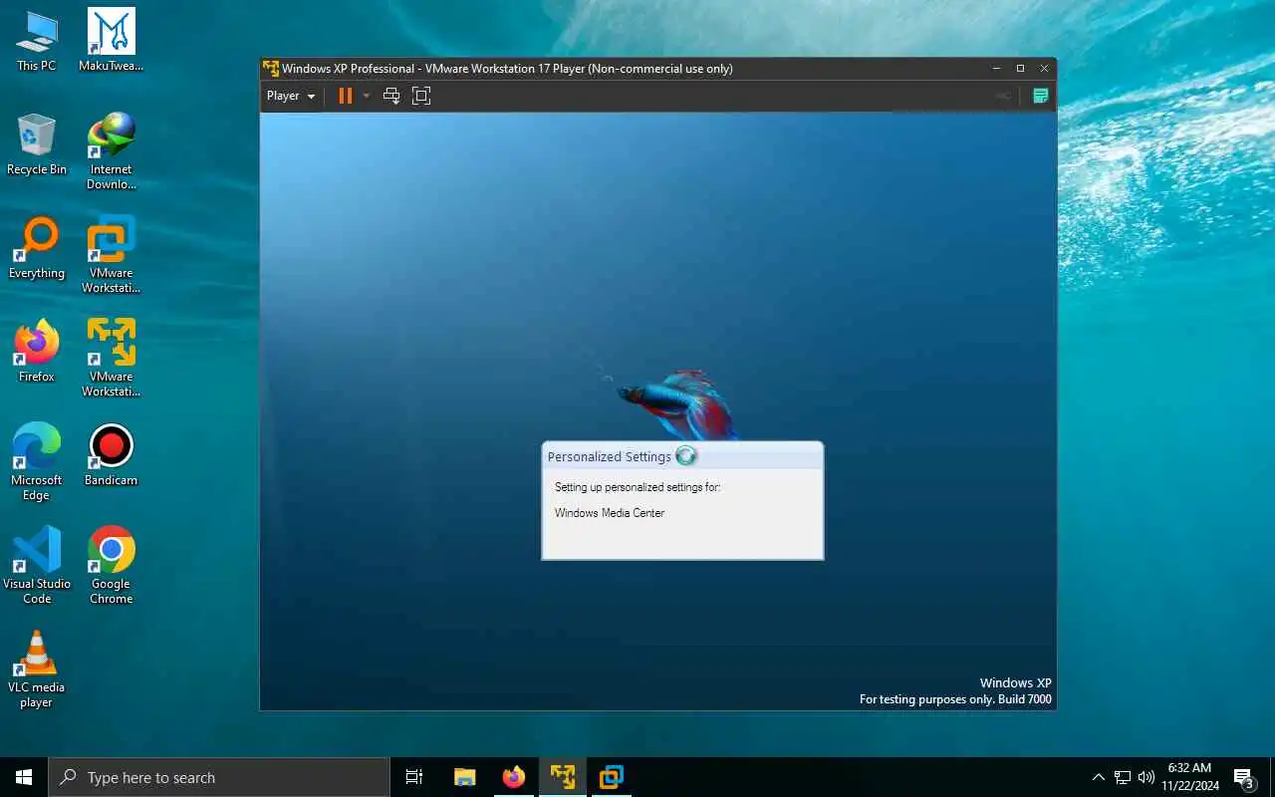Open the Recycle Bin
The image size is (1275, 797).
37,144
